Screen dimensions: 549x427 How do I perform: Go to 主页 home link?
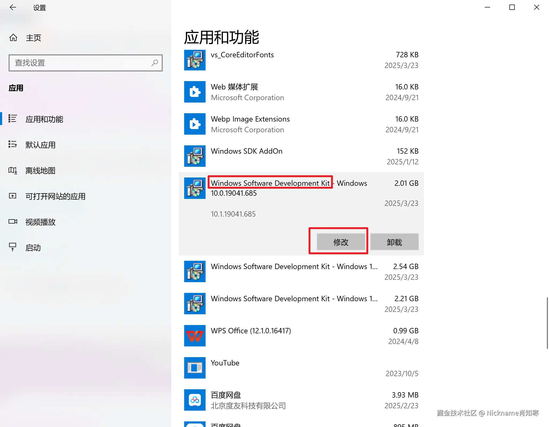coord(33,38)
